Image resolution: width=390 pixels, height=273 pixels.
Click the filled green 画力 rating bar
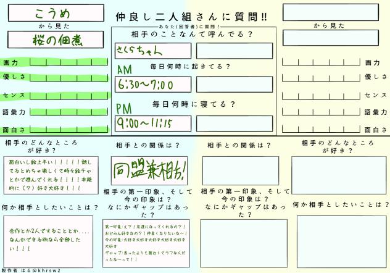pyautogui.click(x=69, y=62)
